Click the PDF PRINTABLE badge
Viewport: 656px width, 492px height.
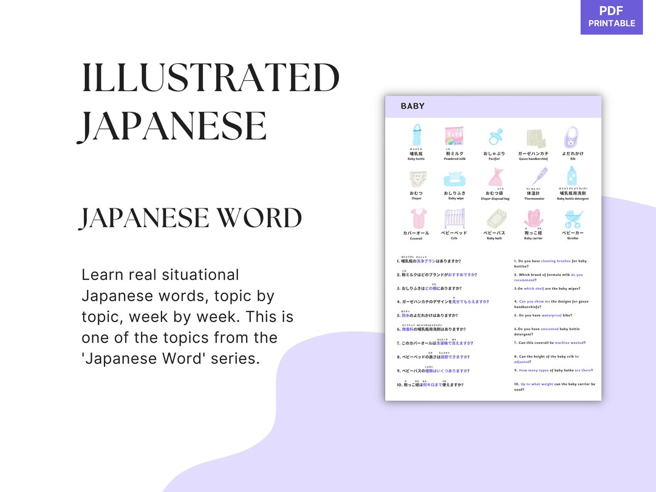(x=612, y=17)
